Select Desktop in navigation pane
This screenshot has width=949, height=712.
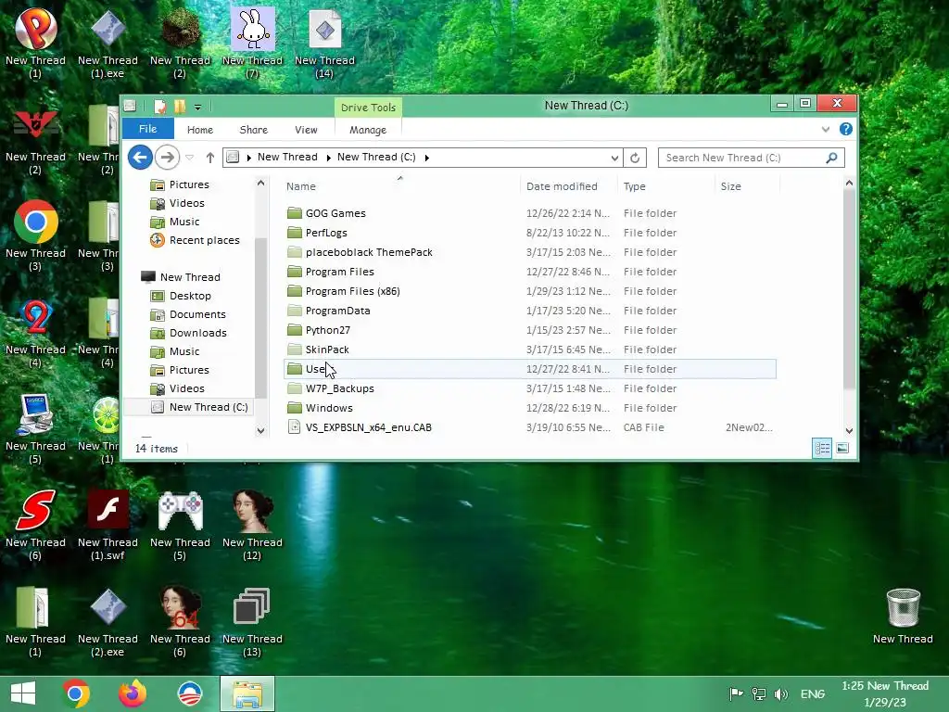click(181, 296)
